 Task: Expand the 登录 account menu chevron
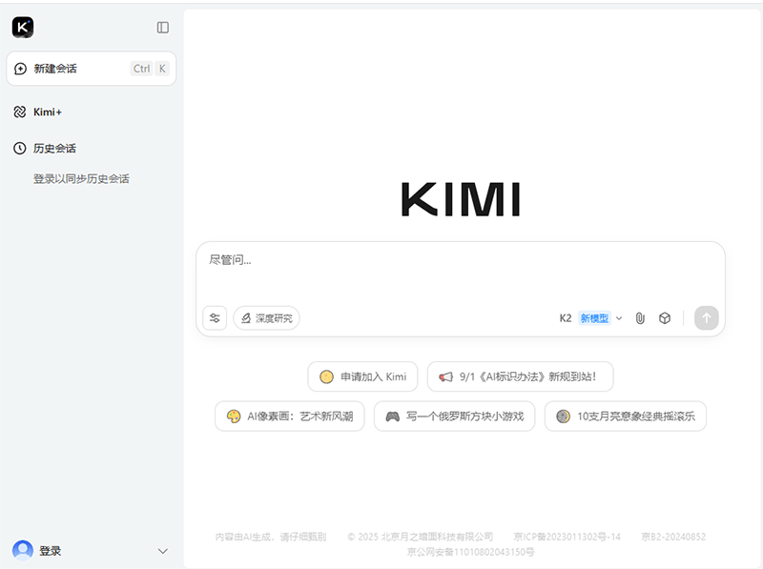click(x=162, y=551)
